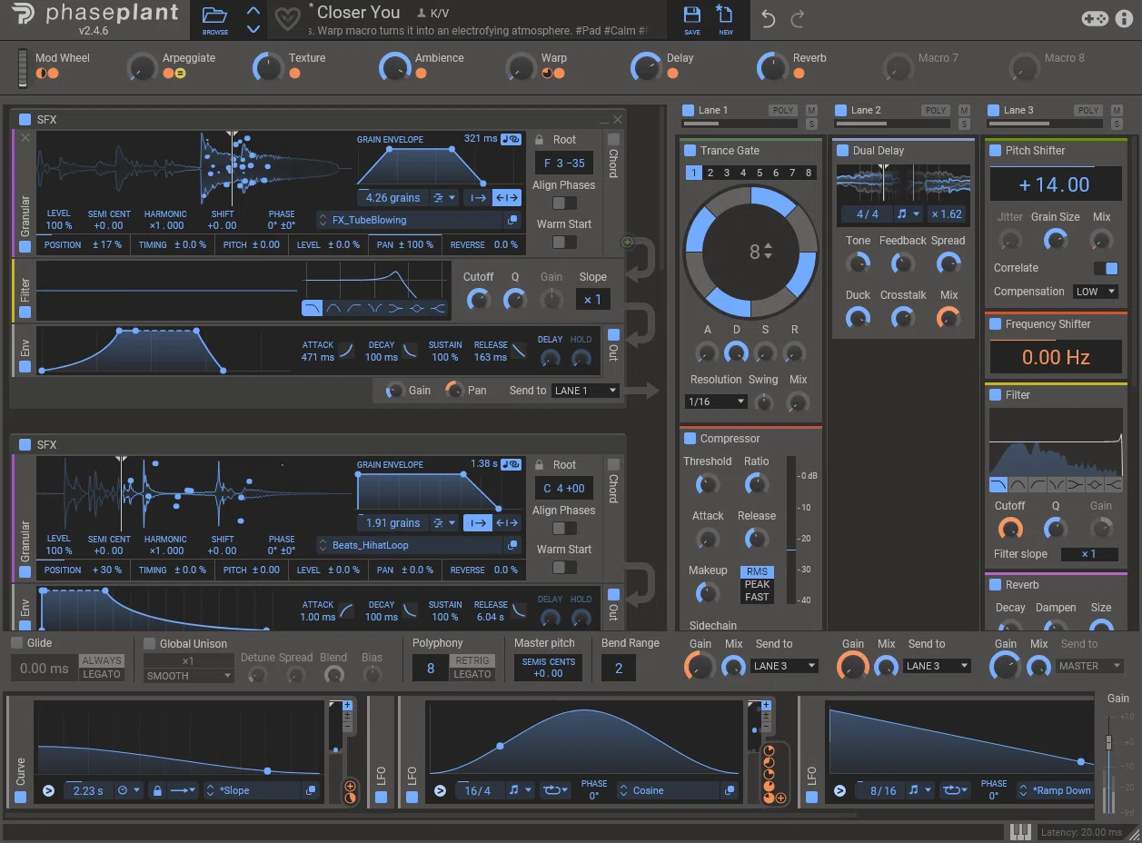The image size is (1142, 843).
Task: Click the master Gain fader handle
Action: coord(1108,742)
